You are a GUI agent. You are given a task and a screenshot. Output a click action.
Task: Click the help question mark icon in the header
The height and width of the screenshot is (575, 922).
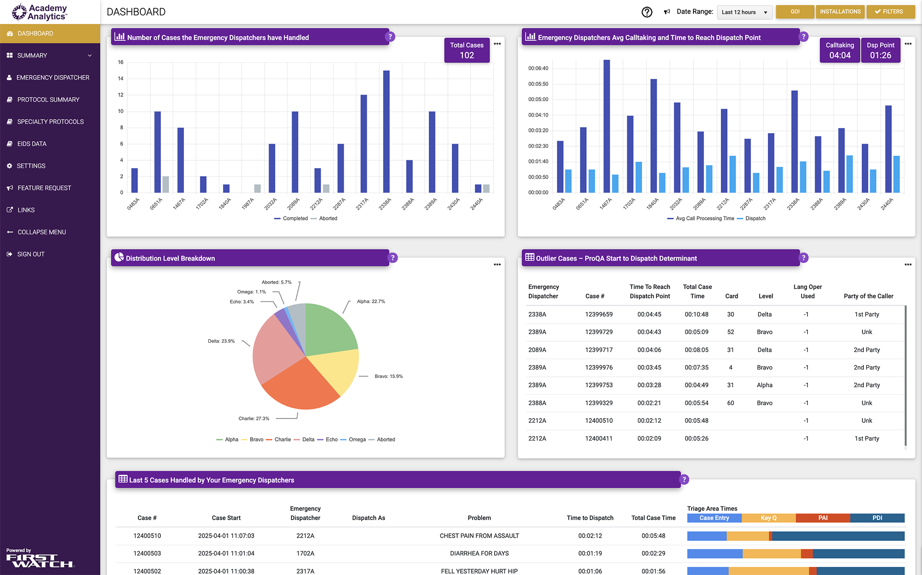click(x=647, y=12)
